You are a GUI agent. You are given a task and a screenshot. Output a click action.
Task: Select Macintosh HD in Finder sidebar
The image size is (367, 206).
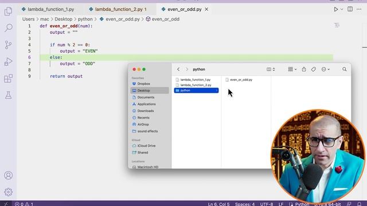tap(150, 167)
